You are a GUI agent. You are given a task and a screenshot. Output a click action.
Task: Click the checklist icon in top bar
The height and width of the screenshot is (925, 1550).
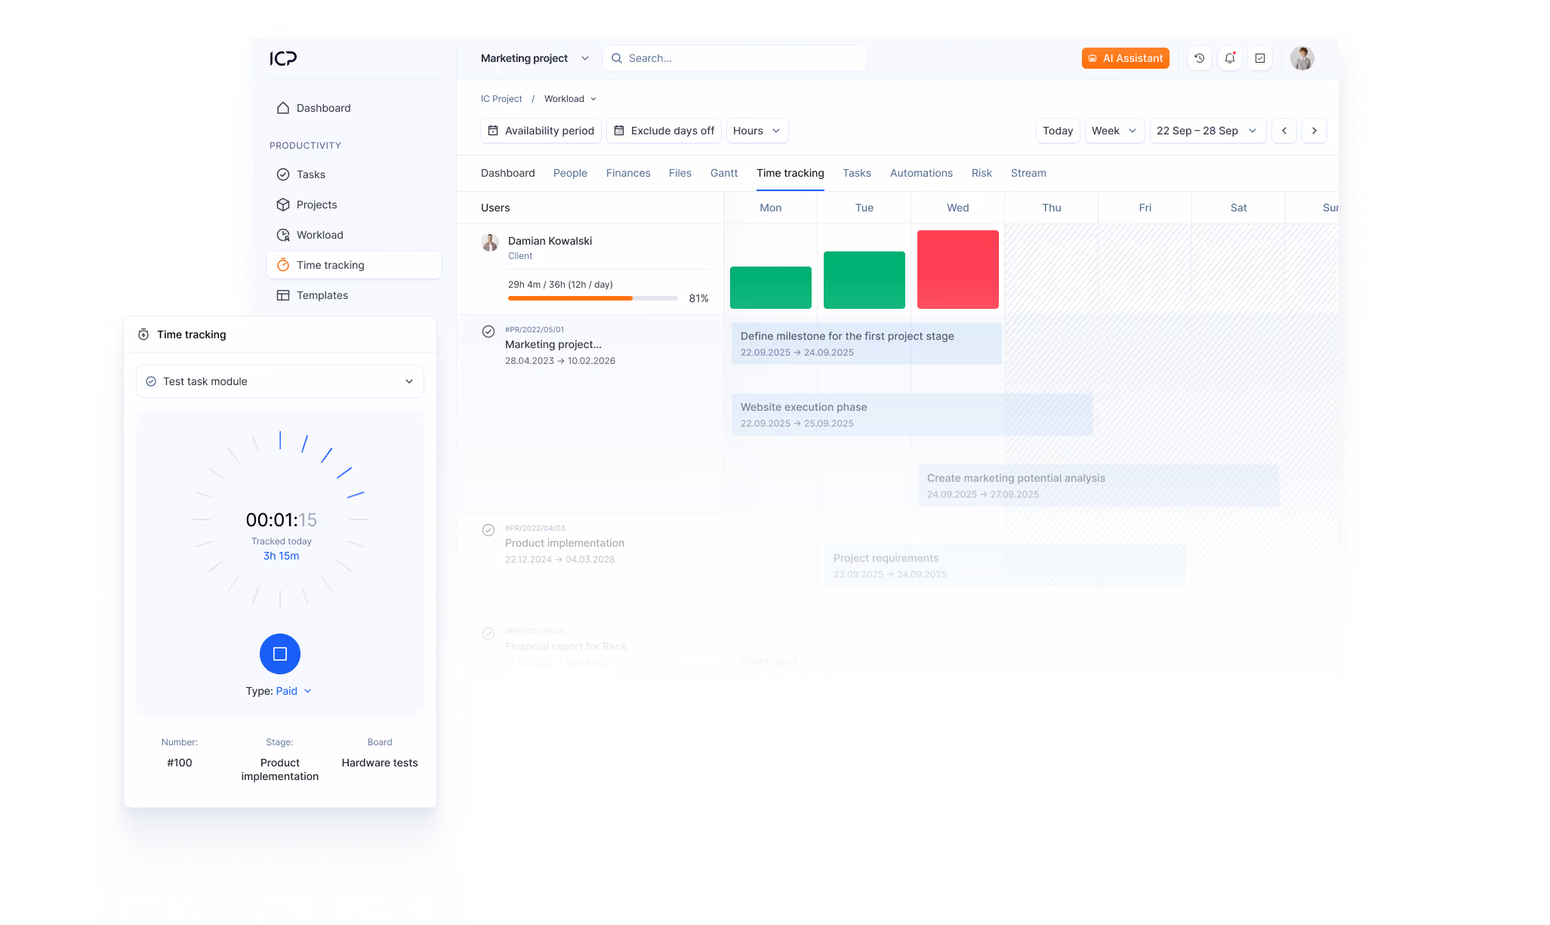1260,58
